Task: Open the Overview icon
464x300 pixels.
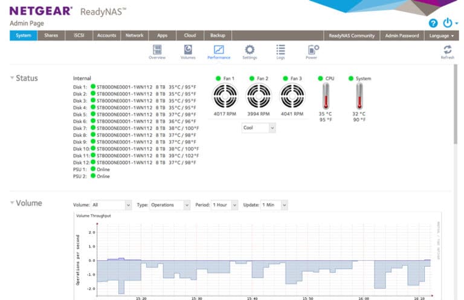Action: click(157, 52)
